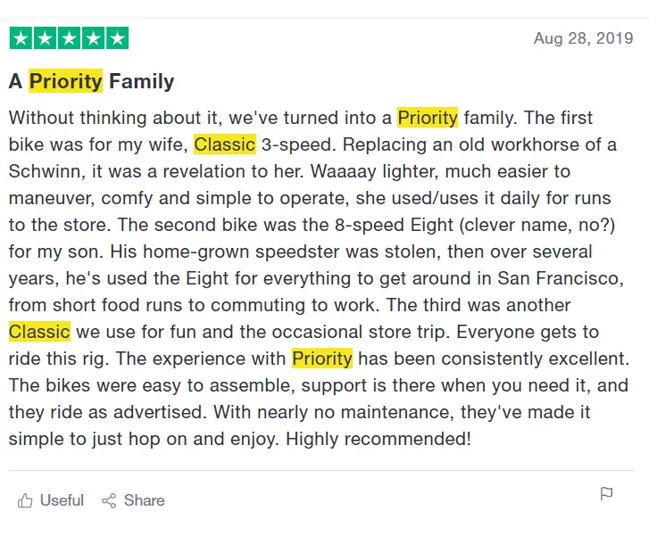Click 'San Francisco' in the review body
This screenshot has width=649, height=536.
pos(561,278)
